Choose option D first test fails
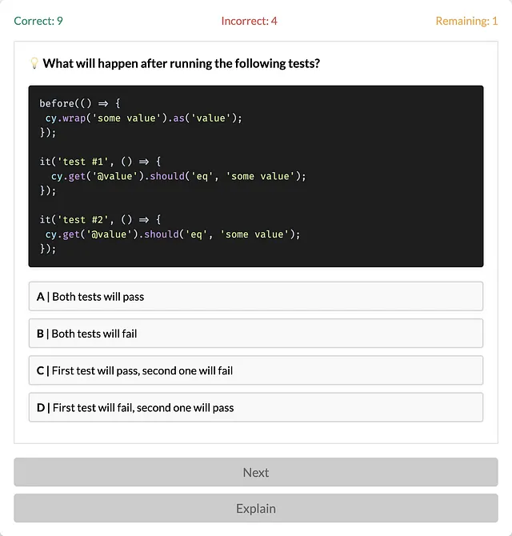The height and width of the screenshot is (536, 512). click(256, 407)
